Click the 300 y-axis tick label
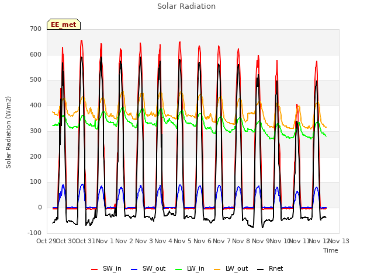Viewport: 374px width, 280px height. 36,131
